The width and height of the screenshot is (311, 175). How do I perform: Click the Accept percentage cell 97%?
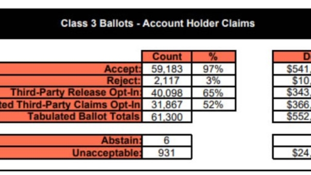tap(214, 69)
